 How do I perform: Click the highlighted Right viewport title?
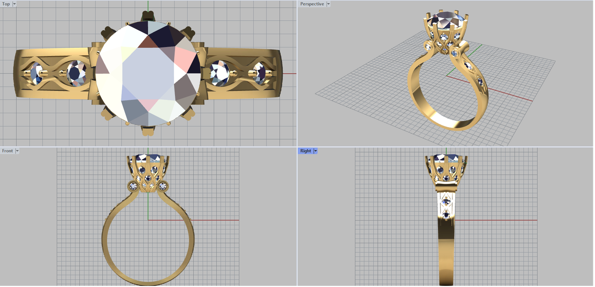(x=305, y=151)
